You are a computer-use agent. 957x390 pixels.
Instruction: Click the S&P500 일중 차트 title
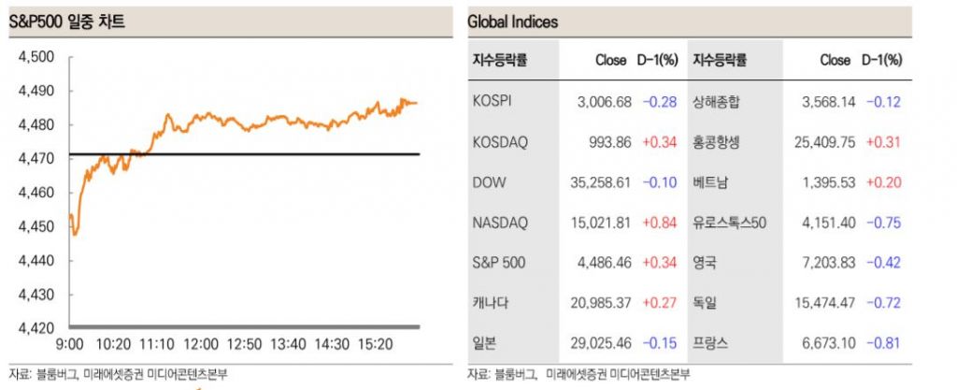click(66, 22)
